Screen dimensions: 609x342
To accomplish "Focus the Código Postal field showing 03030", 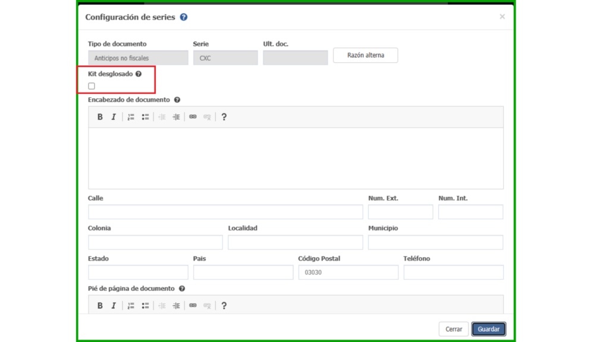I will tap(348, 273).
